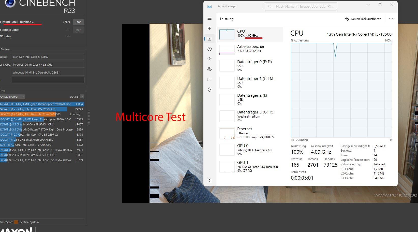418x232 pixels.
Task: Click the Identical System legend label
Action: 29,222
